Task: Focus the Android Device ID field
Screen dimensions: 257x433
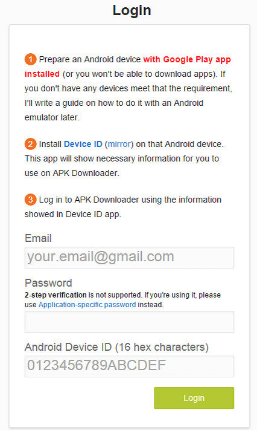Action: point(129,366)
